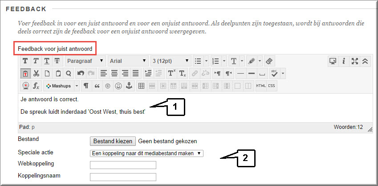Insert a copyright special symbol

[108, 86]
